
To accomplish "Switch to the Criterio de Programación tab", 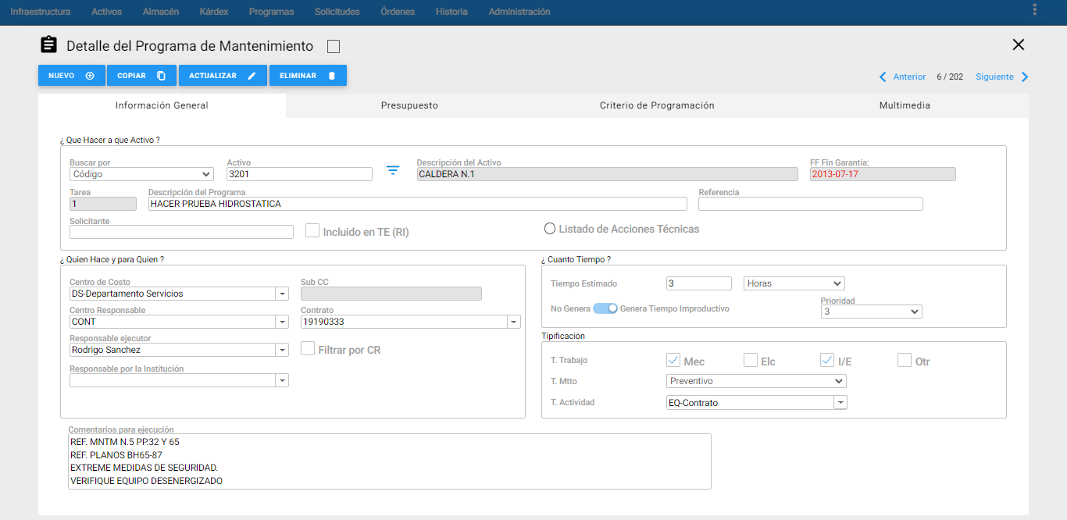I will pyautogui.click(x=657, y=105).
